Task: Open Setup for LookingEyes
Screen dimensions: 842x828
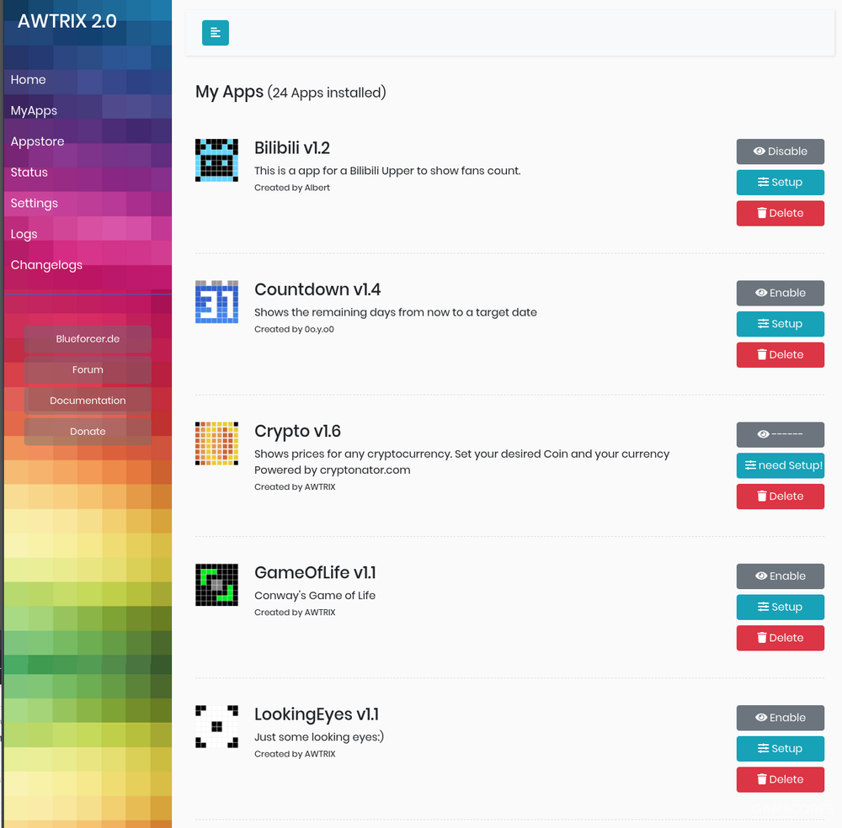Action: [x=781, y=749]
